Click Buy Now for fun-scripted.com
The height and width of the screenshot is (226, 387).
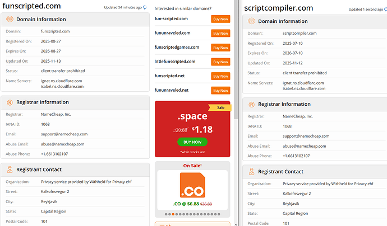tap(220, 19)
